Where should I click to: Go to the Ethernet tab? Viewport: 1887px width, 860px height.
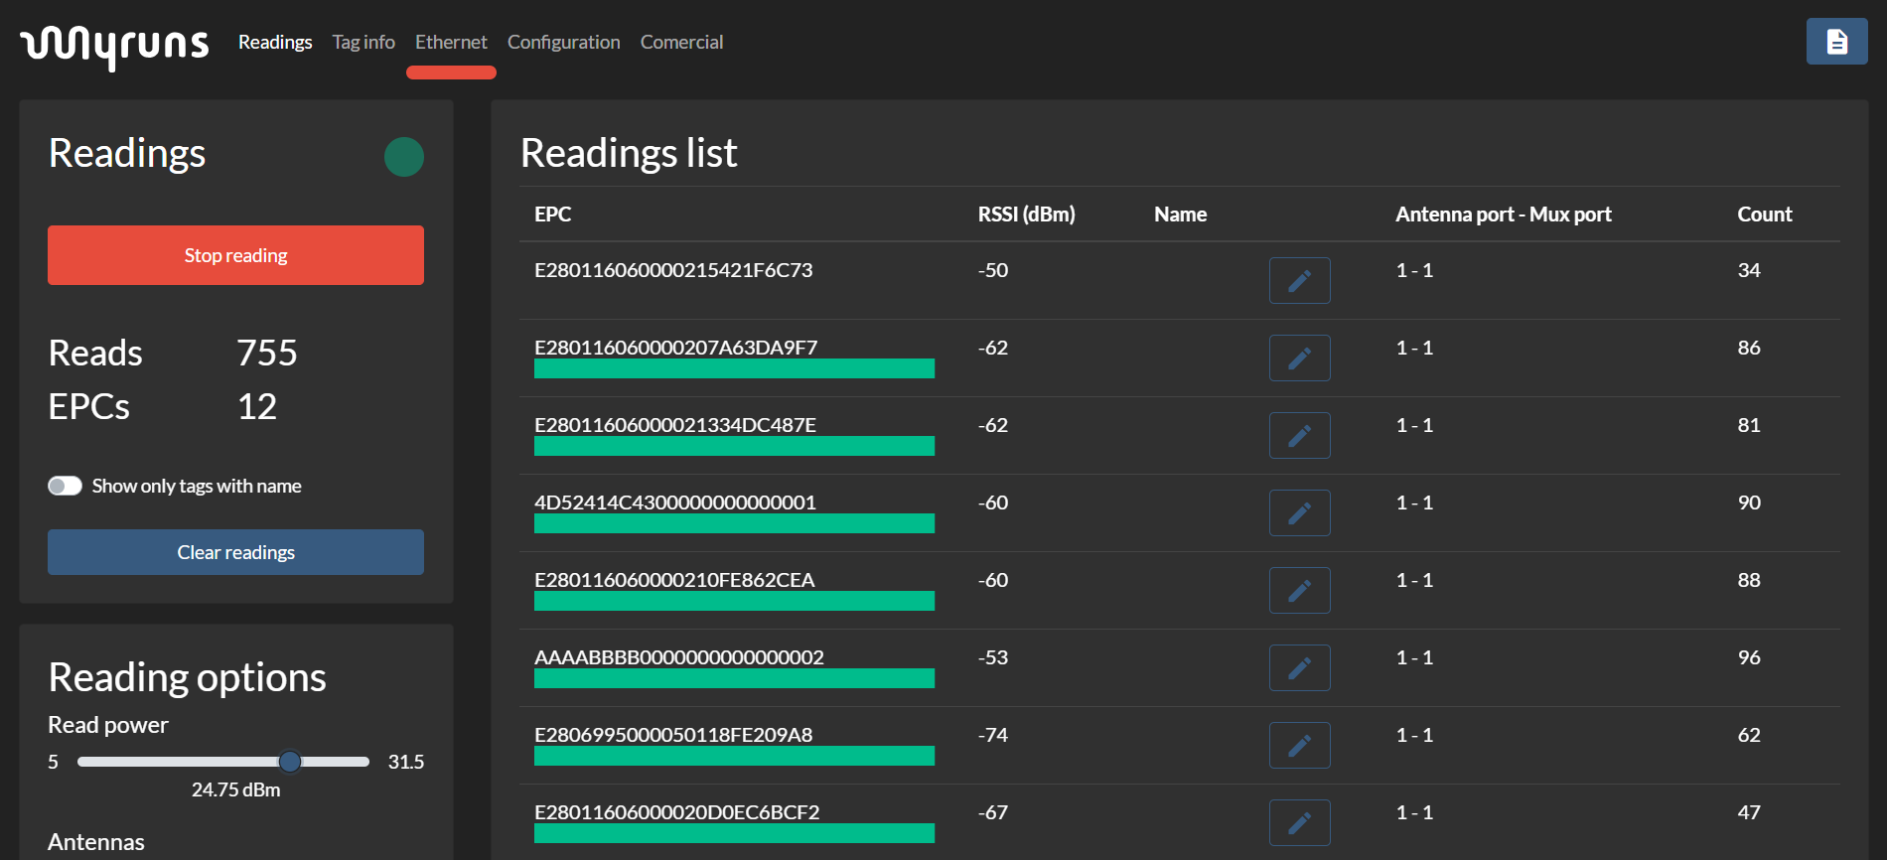coord(451,42)
